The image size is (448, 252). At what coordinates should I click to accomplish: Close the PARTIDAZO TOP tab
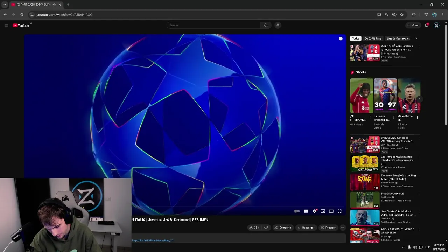(59, 5)
